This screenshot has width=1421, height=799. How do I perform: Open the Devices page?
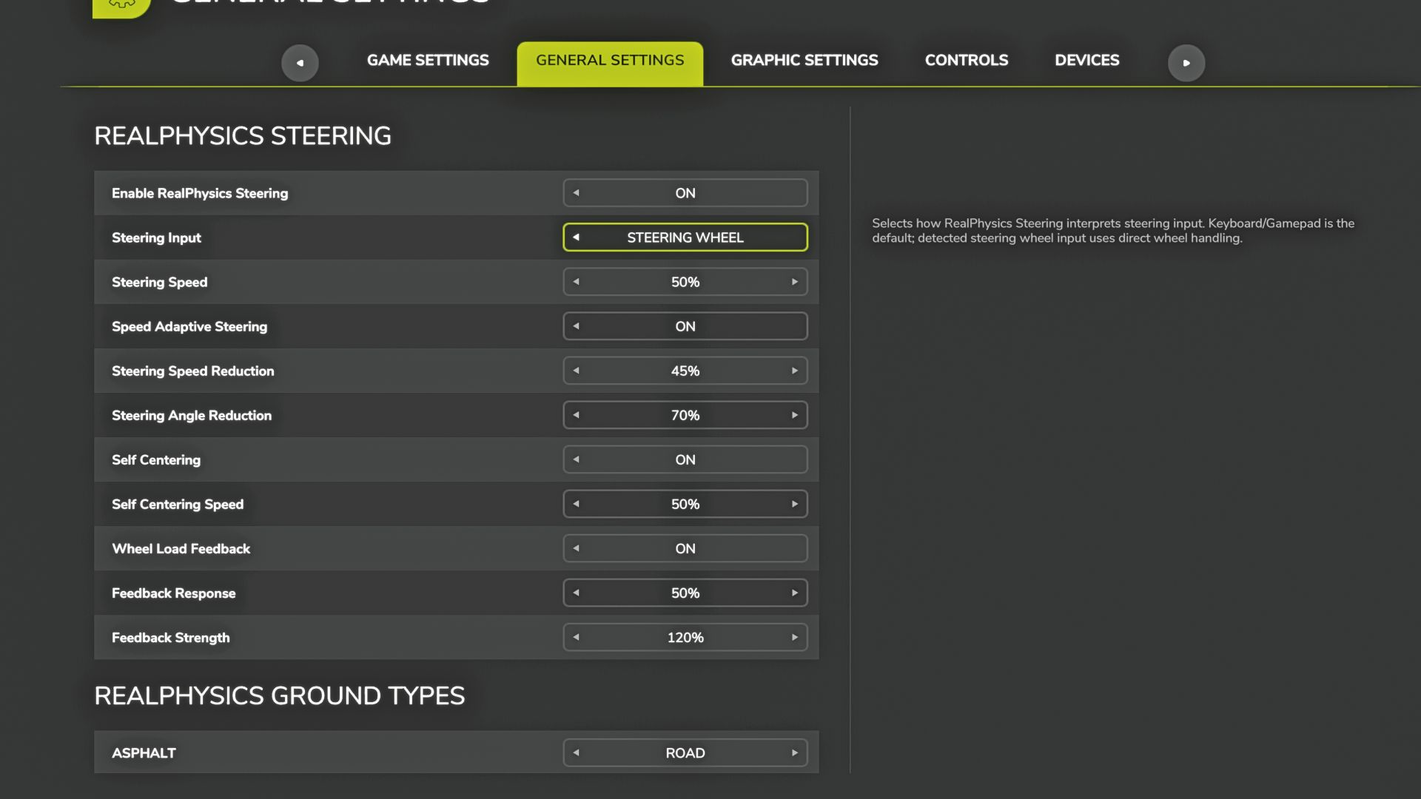1086,61
